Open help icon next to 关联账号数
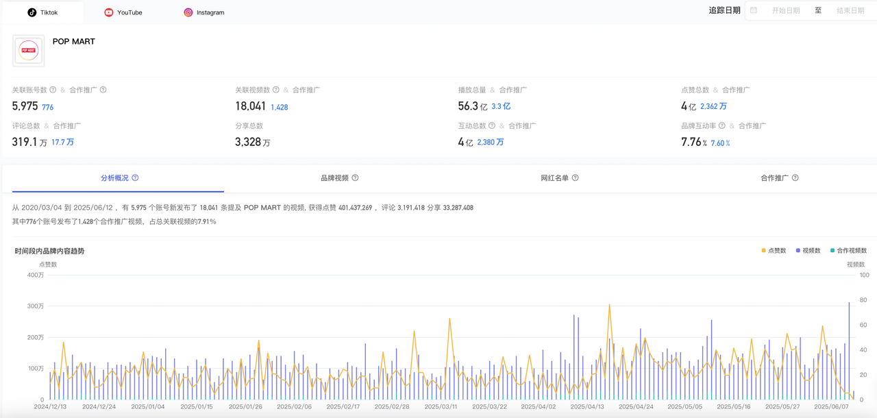 53,90
